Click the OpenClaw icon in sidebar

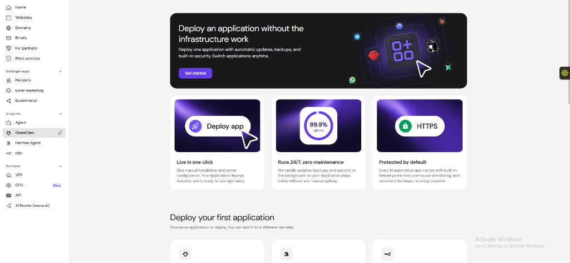(x=9, y=133)
